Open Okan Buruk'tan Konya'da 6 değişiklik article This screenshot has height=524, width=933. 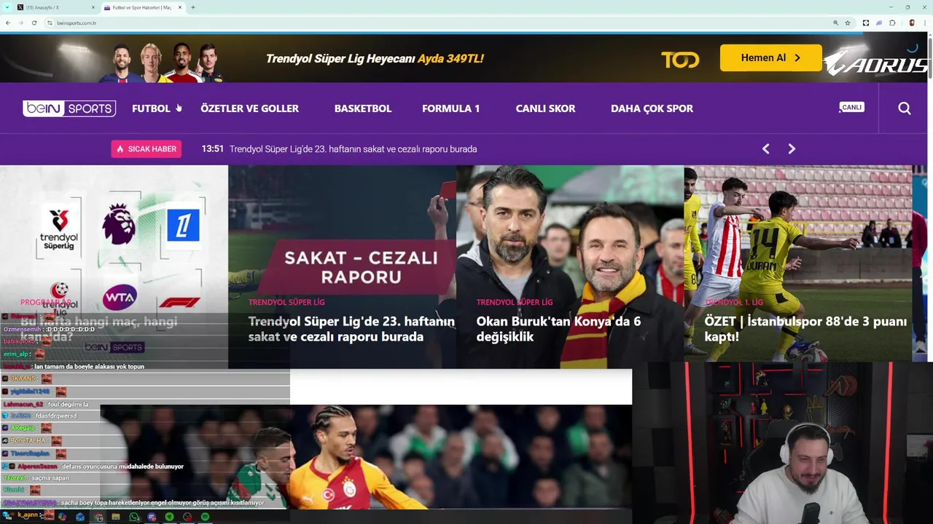[558, 329]
